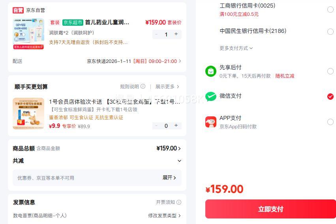Show more deals via 展示更多
Screen dimensions: 336x224
167,87
